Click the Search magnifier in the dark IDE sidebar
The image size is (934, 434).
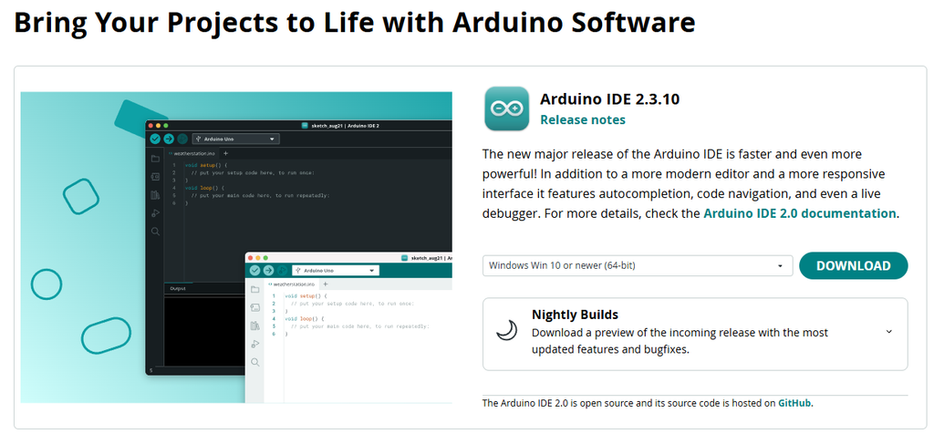(155, 232)
